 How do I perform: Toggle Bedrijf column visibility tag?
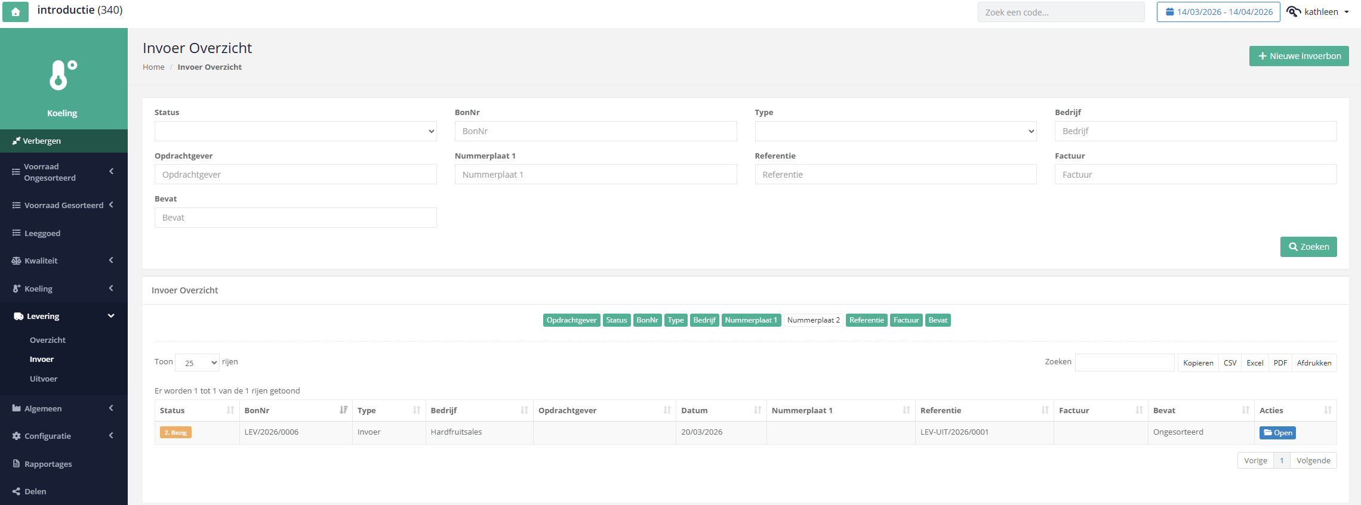pos(704,320)
